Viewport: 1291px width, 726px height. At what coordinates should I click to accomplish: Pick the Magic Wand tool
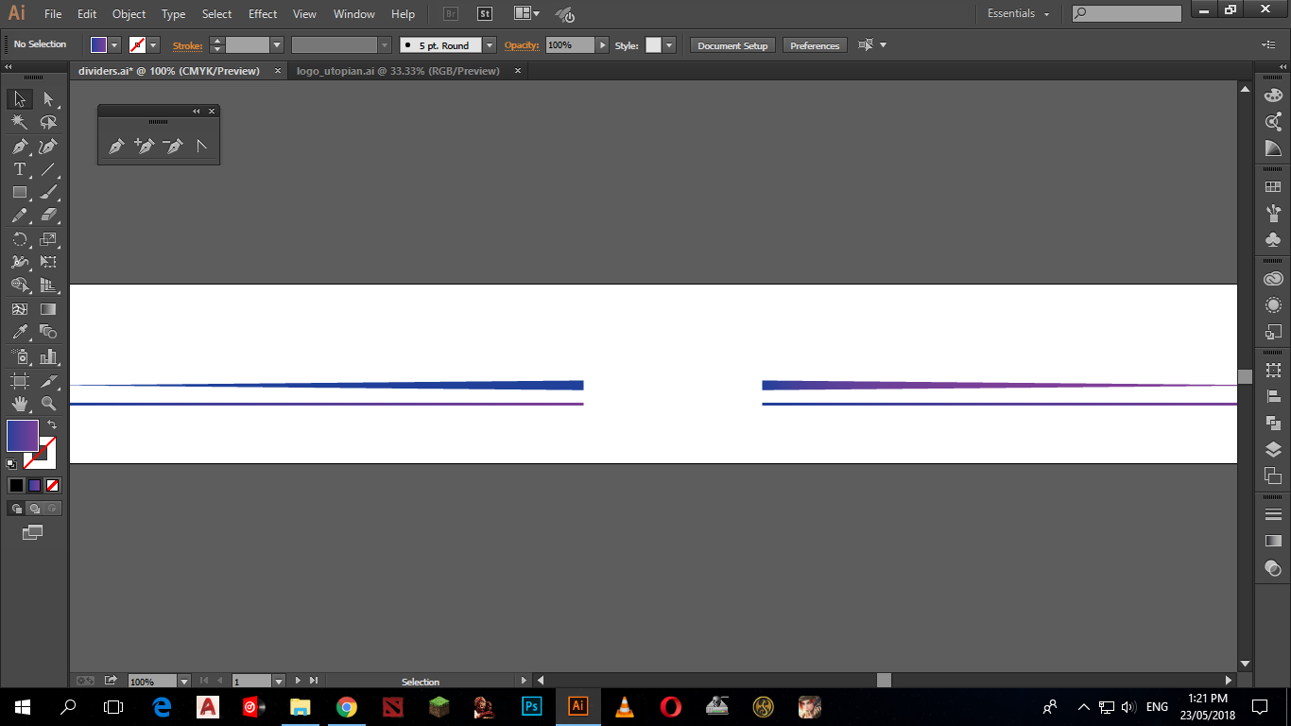20,123
